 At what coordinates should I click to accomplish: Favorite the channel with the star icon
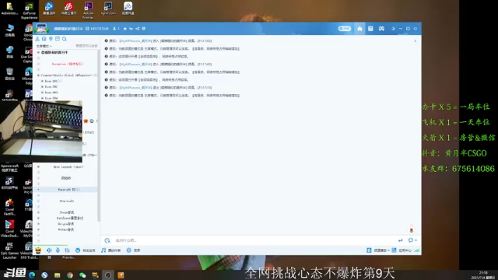[x=124, y=29]
